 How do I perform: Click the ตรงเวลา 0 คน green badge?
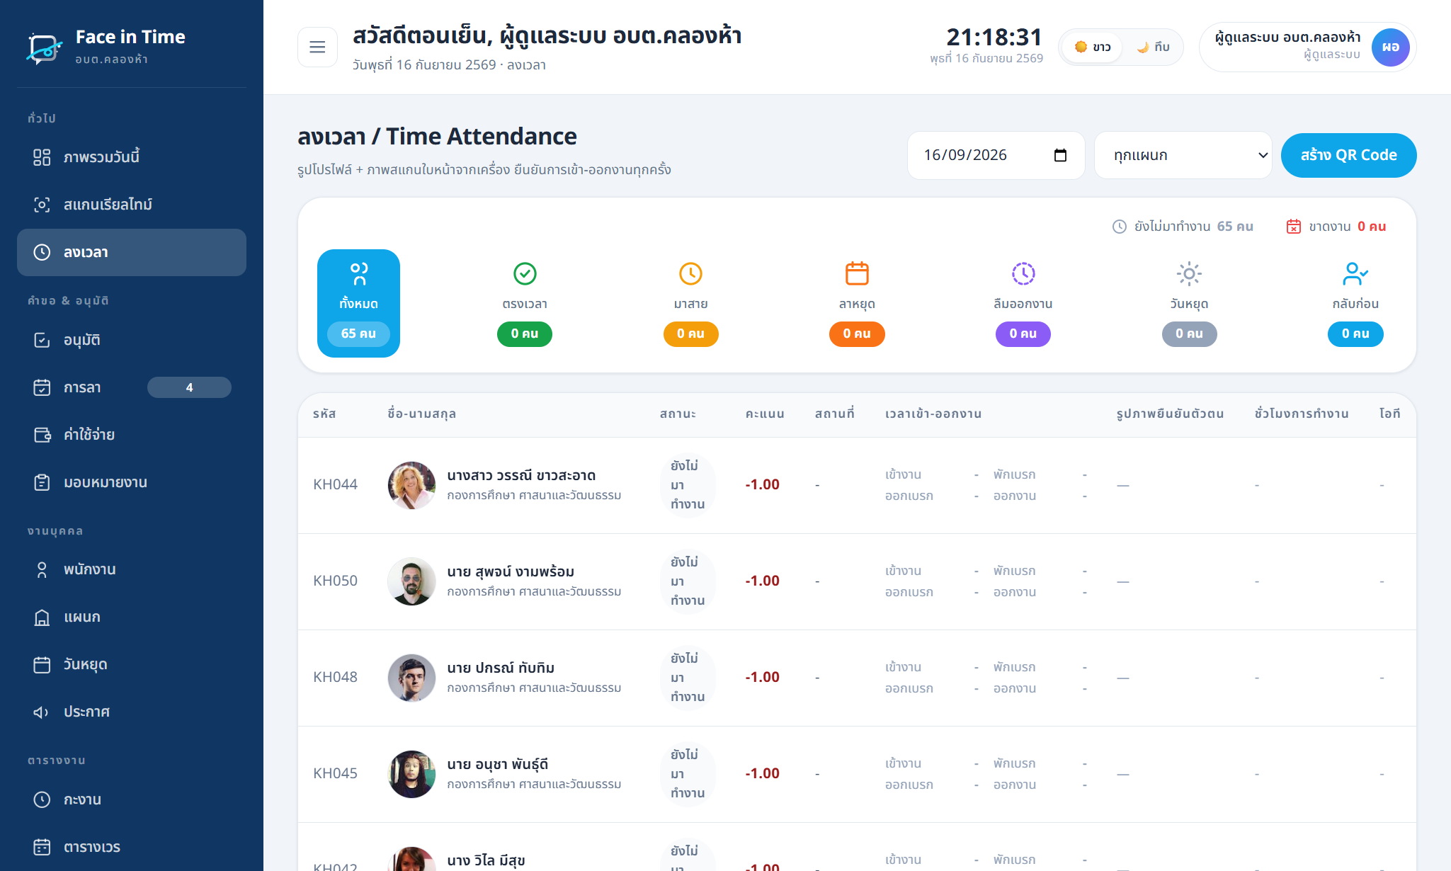[525, 334]
